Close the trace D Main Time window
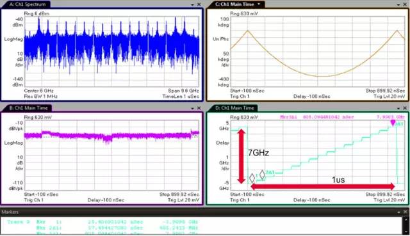 [x=405, y=108]
